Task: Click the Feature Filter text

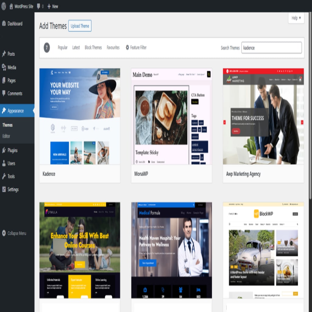Action: click(138, 48)
